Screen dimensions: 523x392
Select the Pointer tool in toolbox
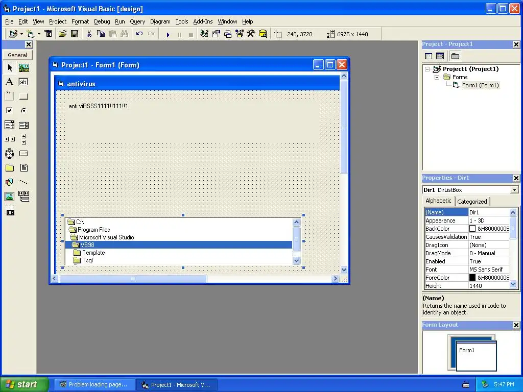(x=10, y=68)
